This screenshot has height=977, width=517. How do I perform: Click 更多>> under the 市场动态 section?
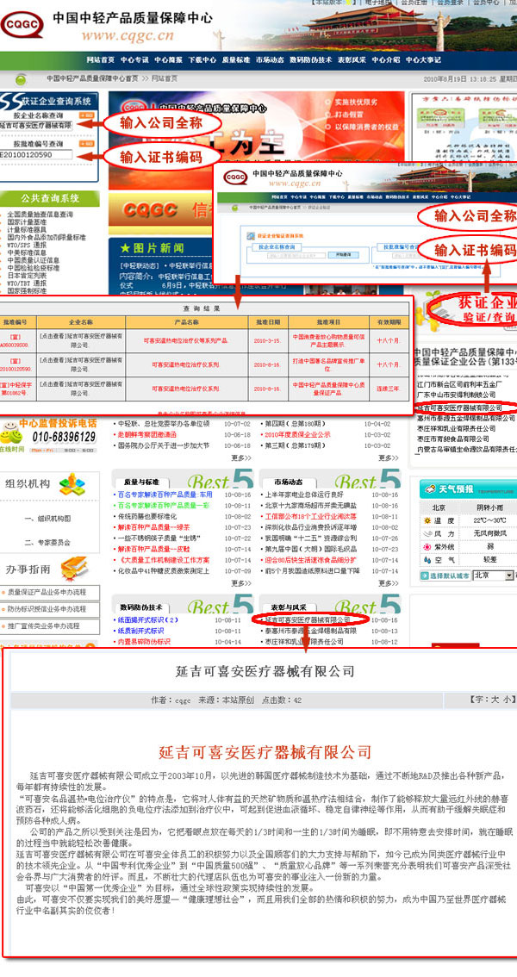coord(388,583)
